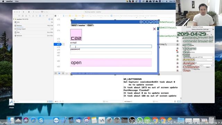Toggle the Wrap lines checkbox
This screenshot has width=222, height=125.
click(193, 69)
